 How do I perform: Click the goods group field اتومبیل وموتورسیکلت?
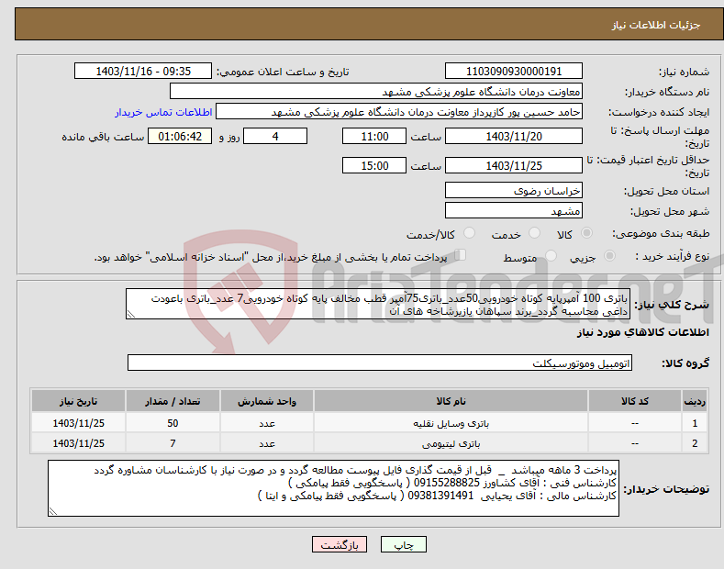point(380,363)
